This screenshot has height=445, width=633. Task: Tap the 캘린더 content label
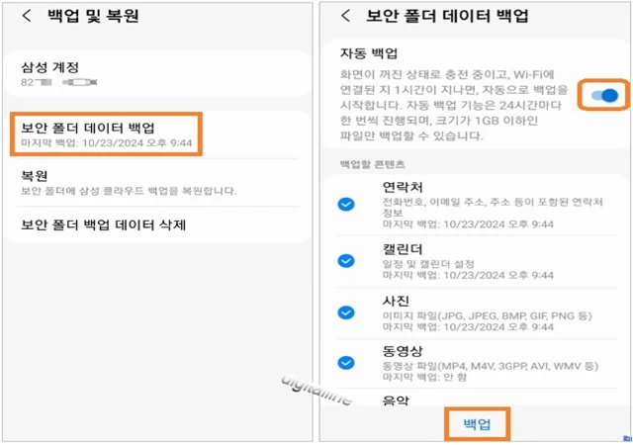tap(403, 249)
